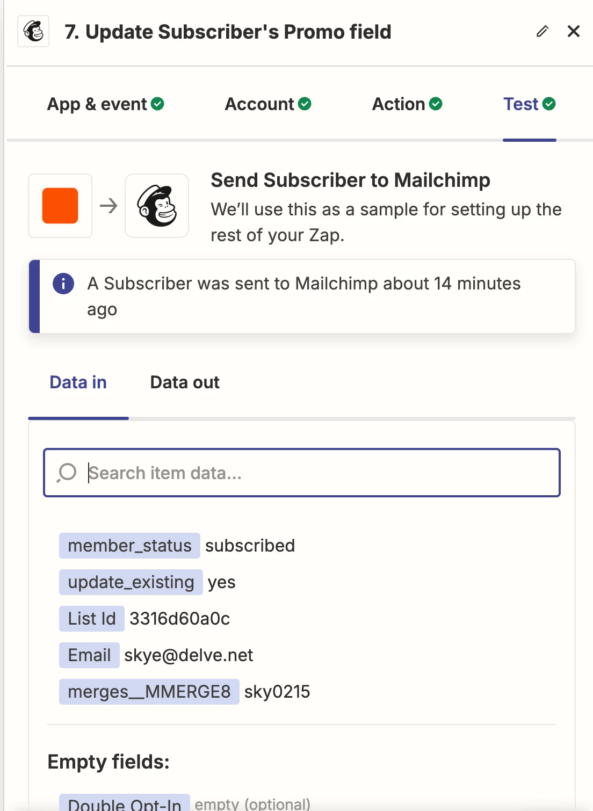The height and width of the screenshot is (811, 593).
Task: Click the green check beside Test
Action: (x=549, y=104)
